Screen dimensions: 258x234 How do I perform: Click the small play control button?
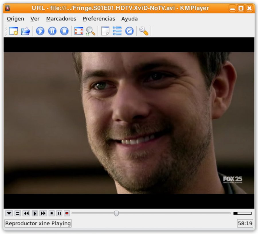(x=35, y=213)
